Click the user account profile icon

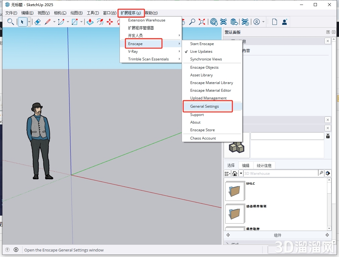pyautogui.click(x=257, y=22)
